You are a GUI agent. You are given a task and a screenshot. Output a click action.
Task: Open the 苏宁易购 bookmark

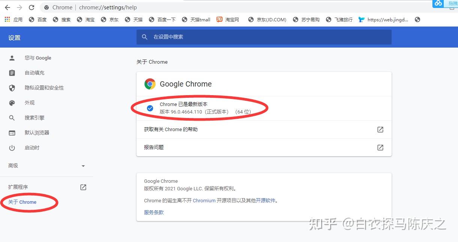(x=306, y=19)
